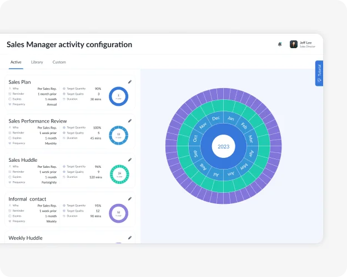Image resolution: width=347 pixels, height=277 pixels.
Task: Open edit for Informal contact card
Action: click(130, 198)
